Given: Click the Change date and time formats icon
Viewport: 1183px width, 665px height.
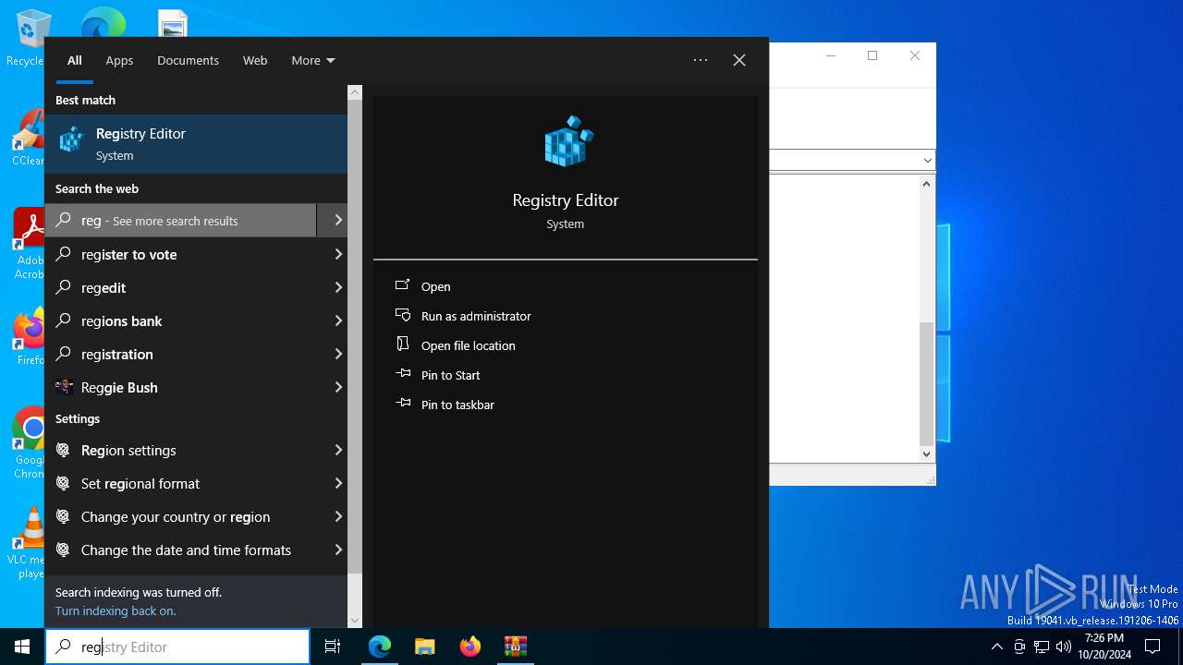Looking at the screenshot, I should 63,550.
